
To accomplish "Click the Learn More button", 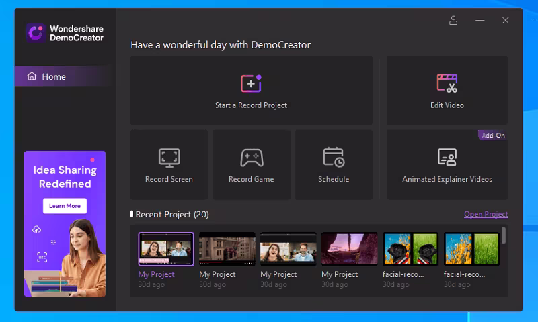I will [x=65, y=206].
